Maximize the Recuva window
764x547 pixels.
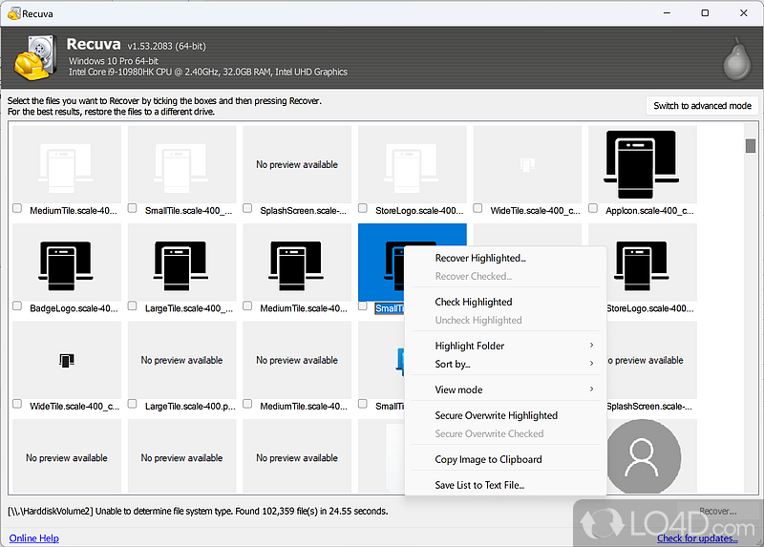705,13
